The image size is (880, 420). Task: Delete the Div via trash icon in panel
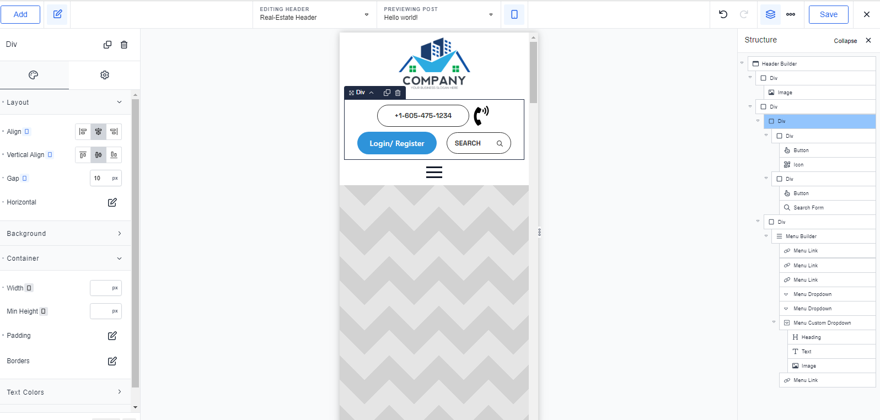pos(124,45)
